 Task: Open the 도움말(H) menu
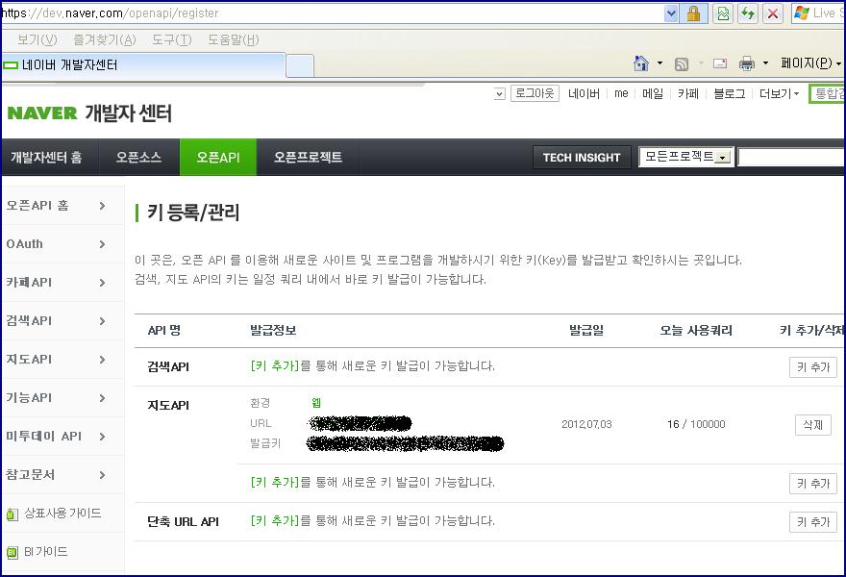point(233,39)
